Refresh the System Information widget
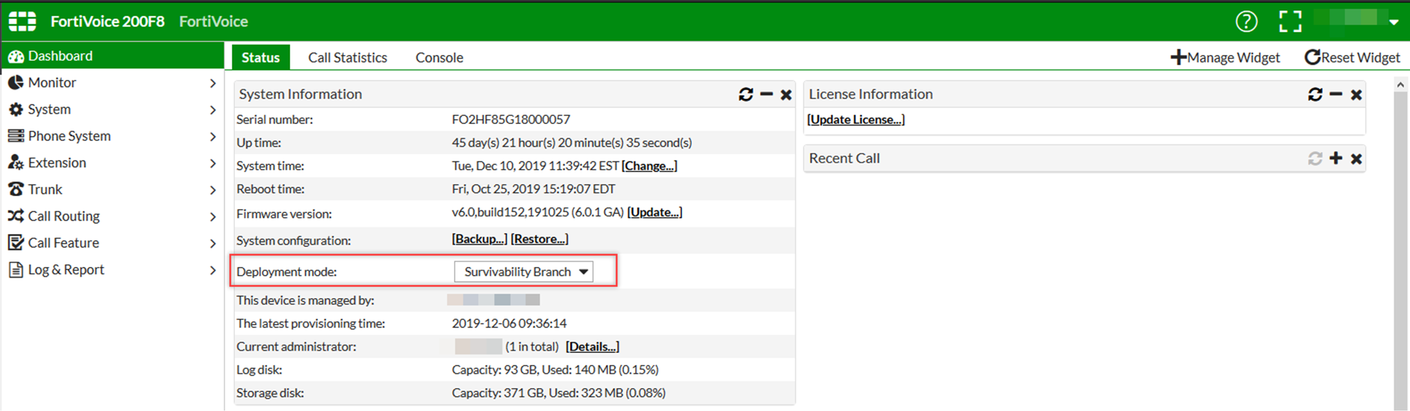Screen dimensions: 1410x411 [746, 94]
